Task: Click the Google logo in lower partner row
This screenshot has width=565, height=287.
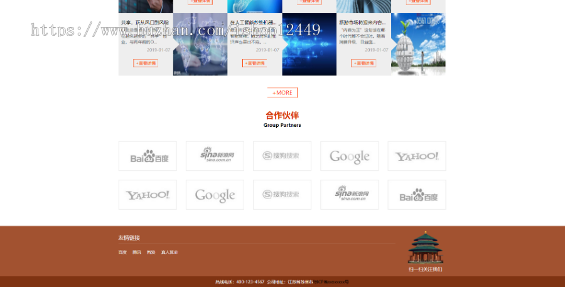Action: (x=215, y=195)
